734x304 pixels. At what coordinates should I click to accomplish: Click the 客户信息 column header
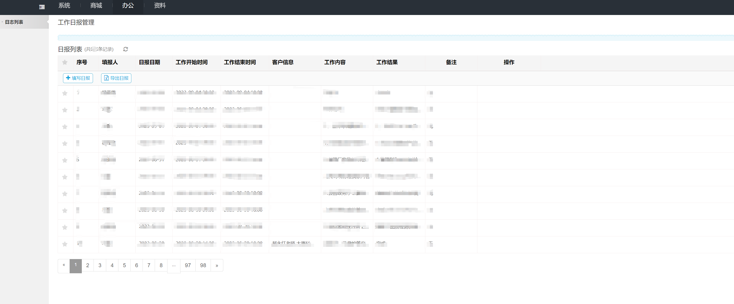283,62
